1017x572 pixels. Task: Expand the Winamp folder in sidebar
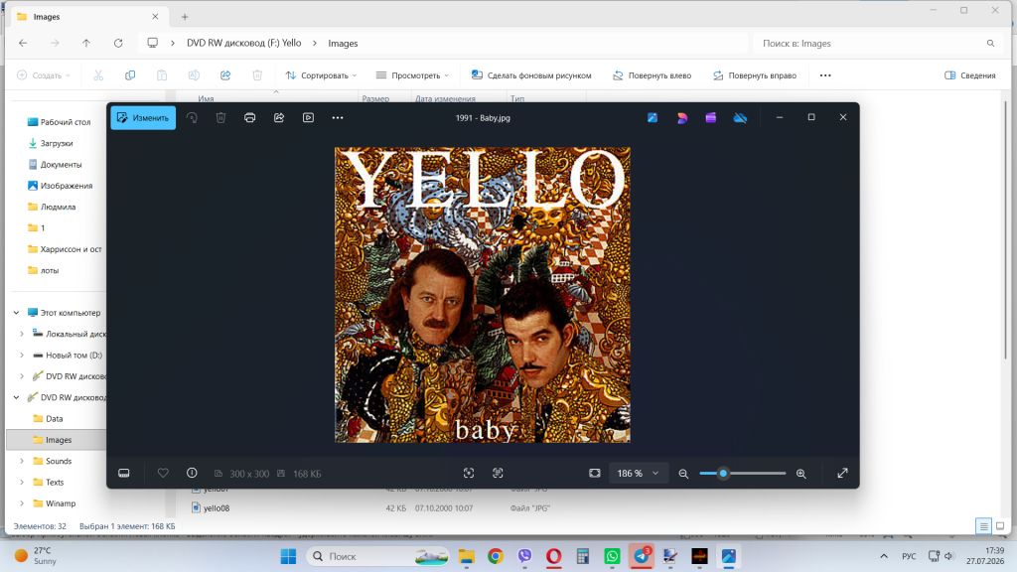pyautogui.click(x=22, y=503)
